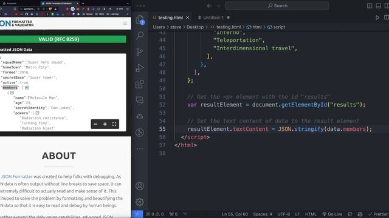
Task: Open the Extensions view
Action: point(140,84)
